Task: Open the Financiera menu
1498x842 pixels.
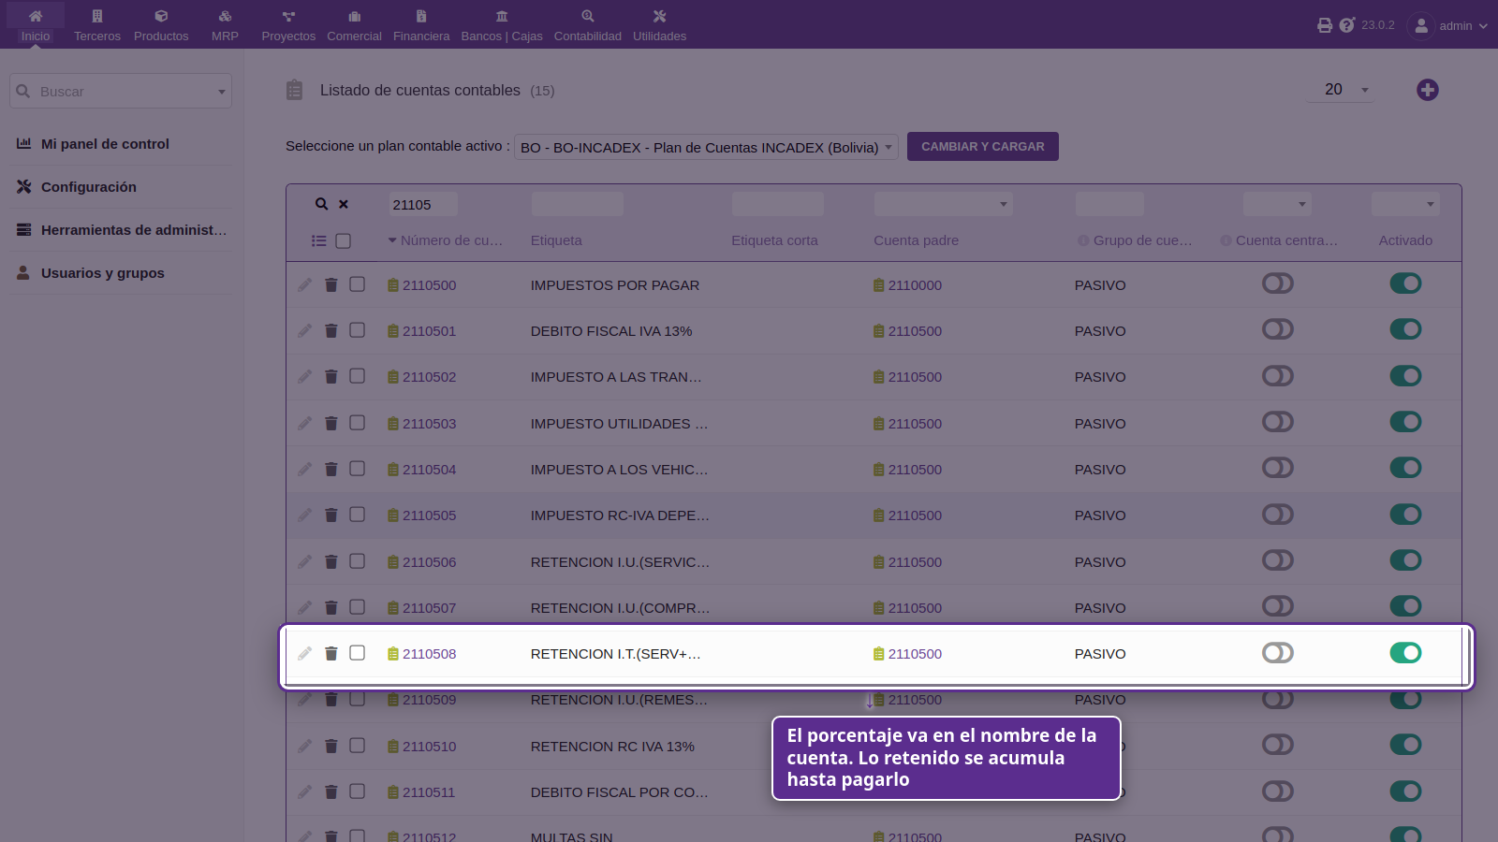Action: (421, 25)
